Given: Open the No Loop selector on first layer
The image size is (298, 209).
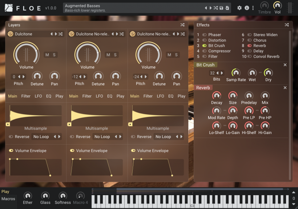Looking at the screenshot, I should point(41,137).
